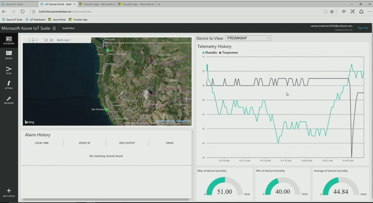Click the Sign Out link
This screenshot has width=373, height=203.
[362, 28]
